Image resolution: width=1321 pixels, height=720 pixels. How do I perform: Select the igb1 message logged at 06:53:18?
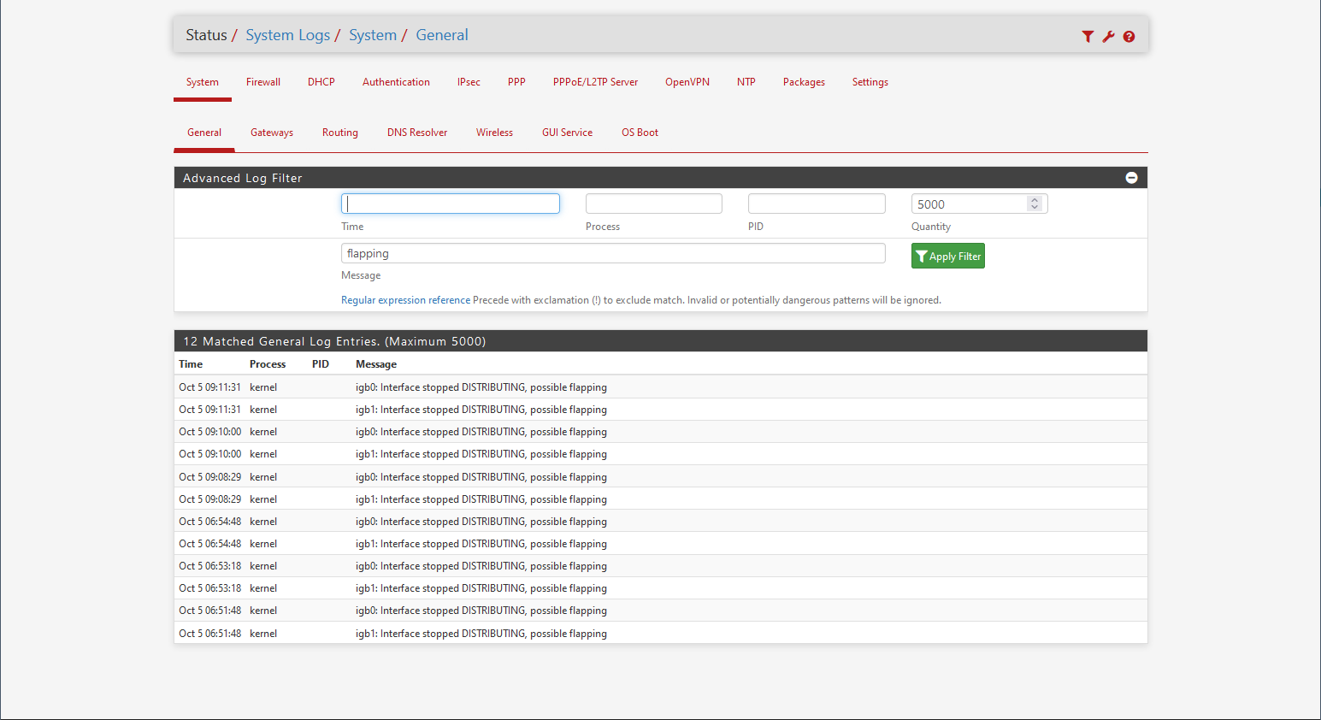(x=481, y=588)
